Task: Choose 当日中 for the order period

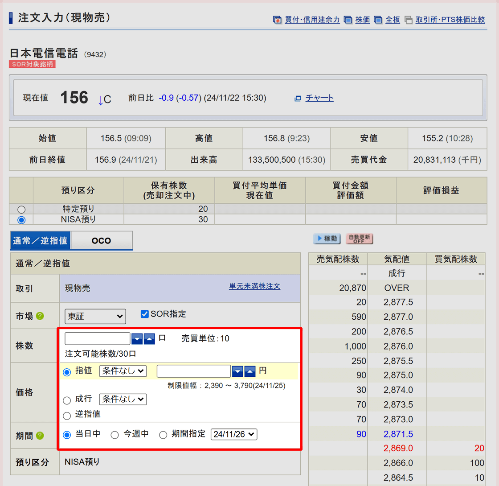Action: (67, 435)
